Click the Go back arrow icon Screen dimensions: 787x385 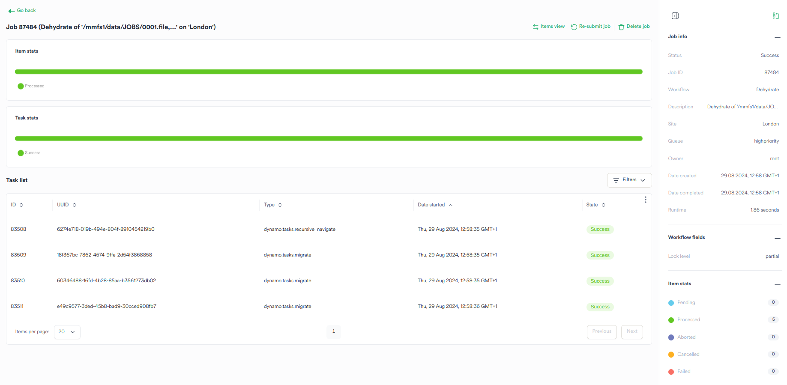click(11, 11)
